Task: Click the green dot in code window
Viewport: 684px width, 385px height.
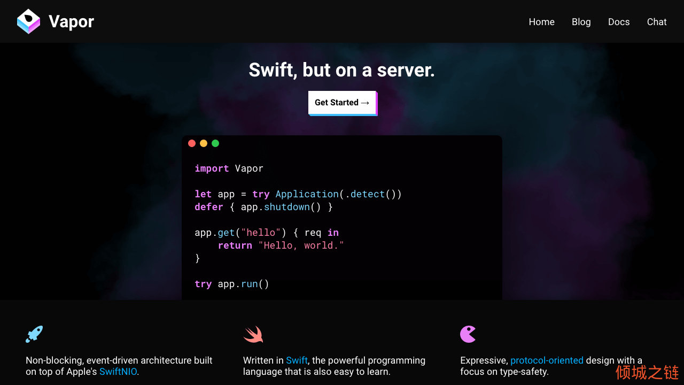Action: point(215,143)
